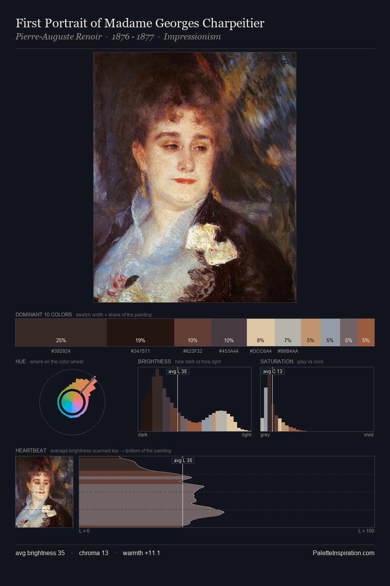
Task: Click the BRIGHTNESS section heading
Action: point(154,361)
